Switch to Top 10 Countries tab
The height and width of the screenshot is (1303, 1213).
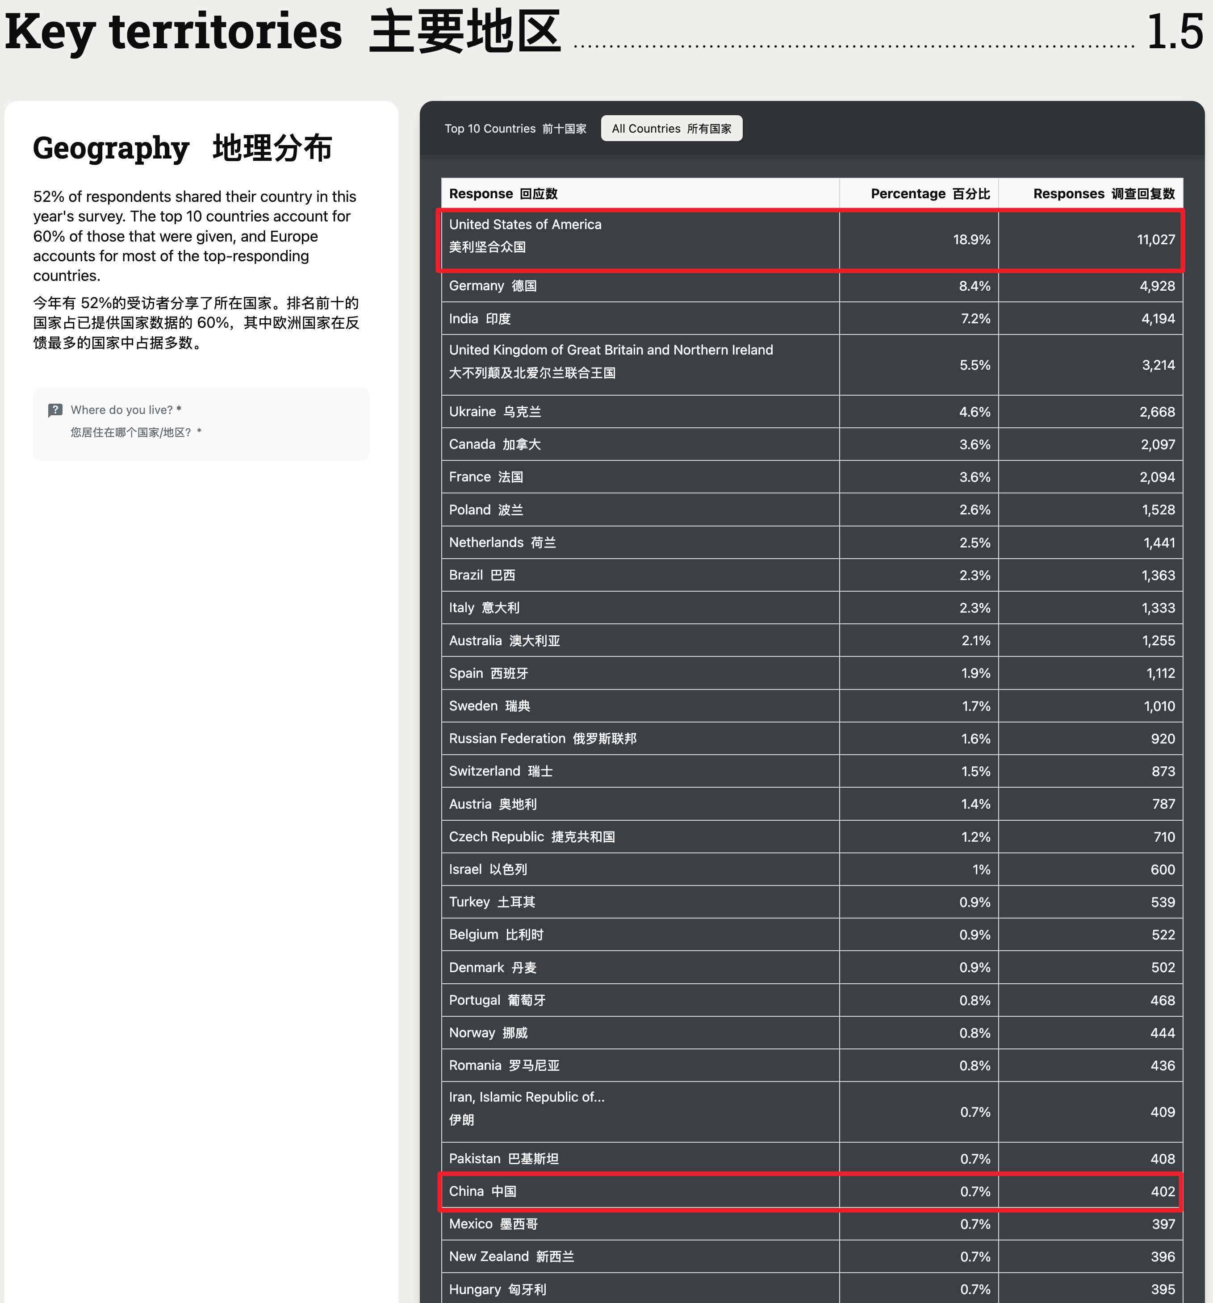pos(514,129)
